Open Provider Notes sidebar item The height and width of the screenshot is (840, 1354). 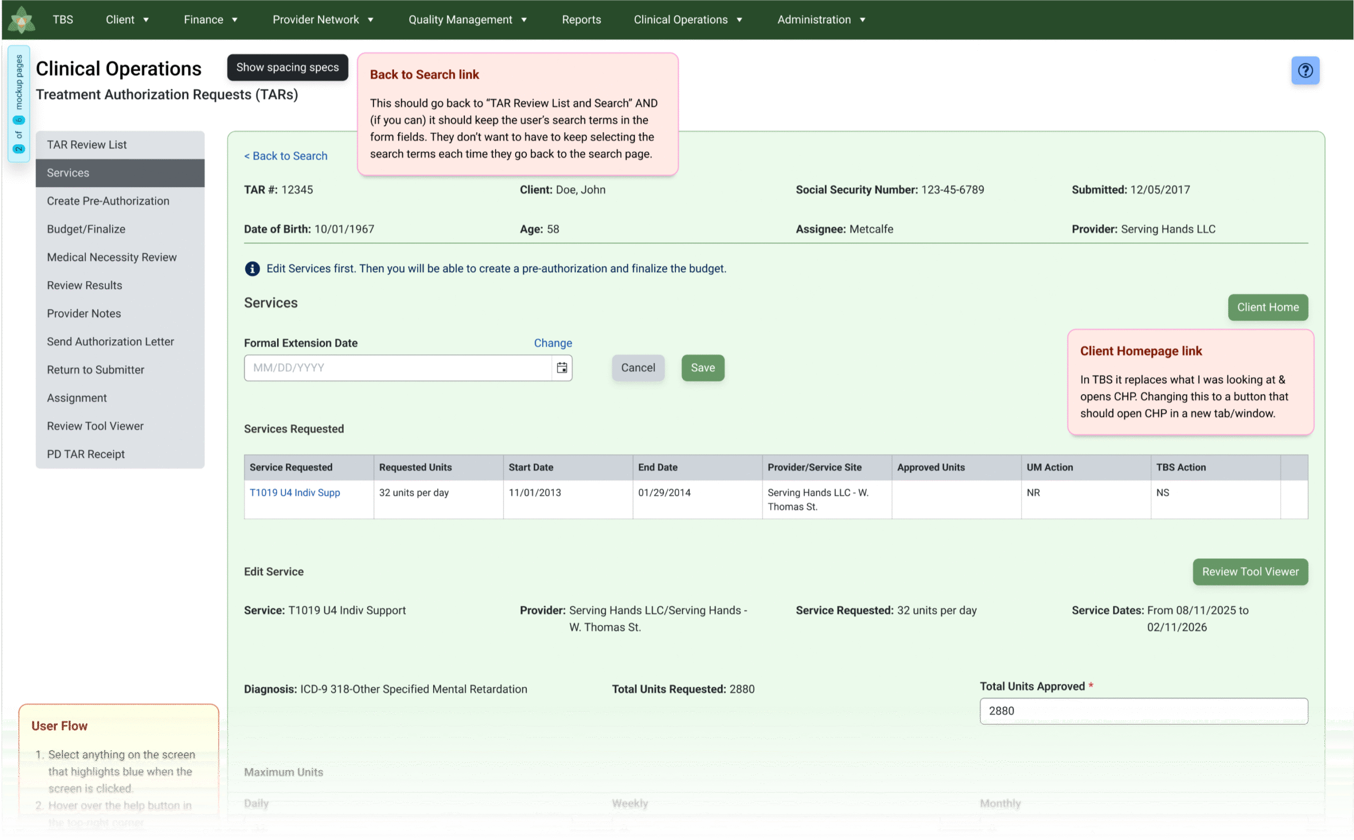[x=120, y=314]
